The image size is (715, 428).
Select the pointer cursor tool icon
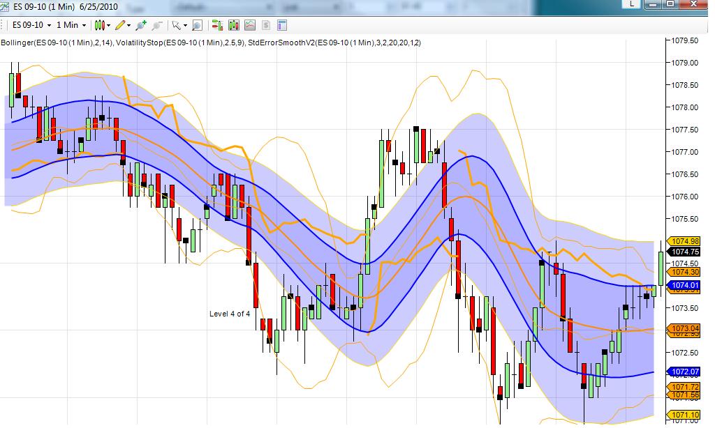(177, 26)
